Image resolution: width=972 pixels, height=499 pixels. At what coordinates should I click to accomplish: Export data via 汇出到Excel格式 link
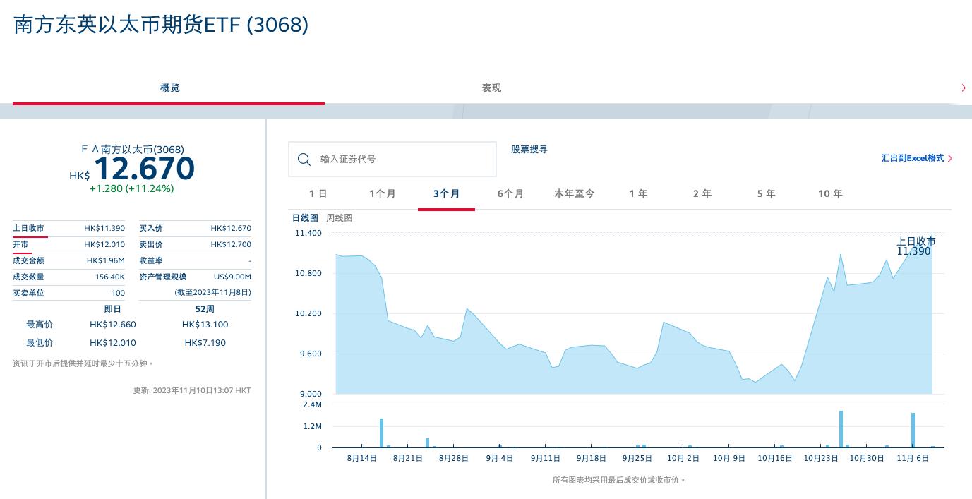tap(912, 158)
